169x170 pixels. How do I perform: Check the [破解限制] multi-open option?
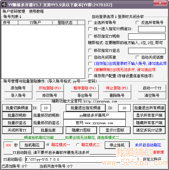tap(90, 70)
